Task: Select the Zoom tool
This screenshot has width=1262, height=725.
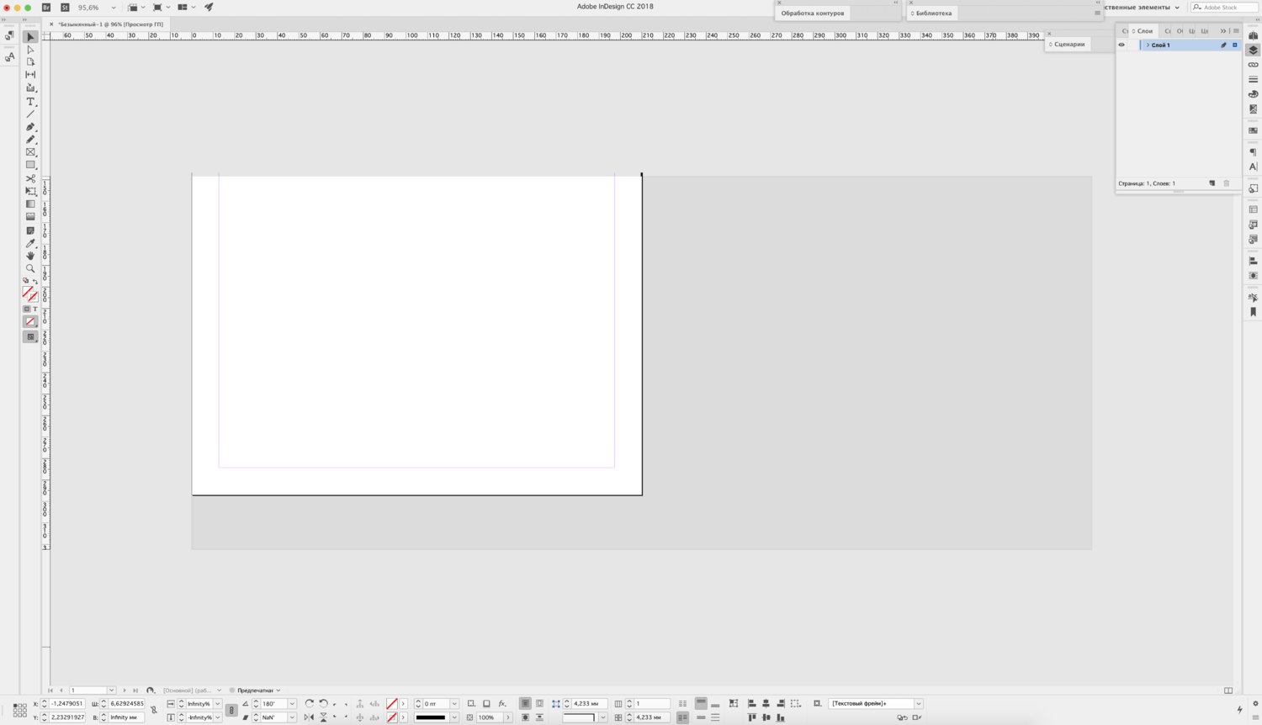Action: (30, 268)
